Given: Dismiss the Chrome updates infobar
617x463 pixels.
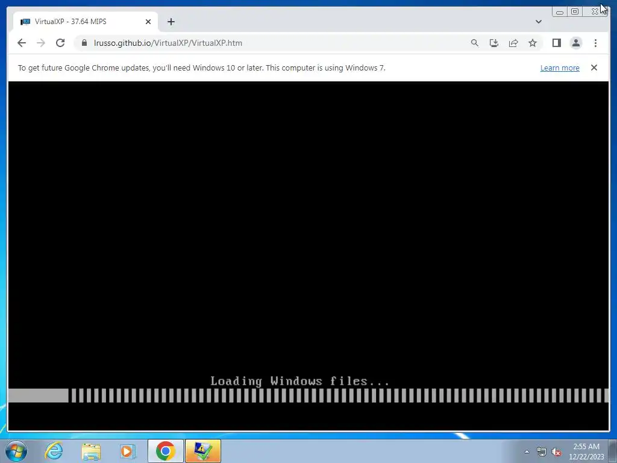Looking at the screenshot, I should click(594, 68).
